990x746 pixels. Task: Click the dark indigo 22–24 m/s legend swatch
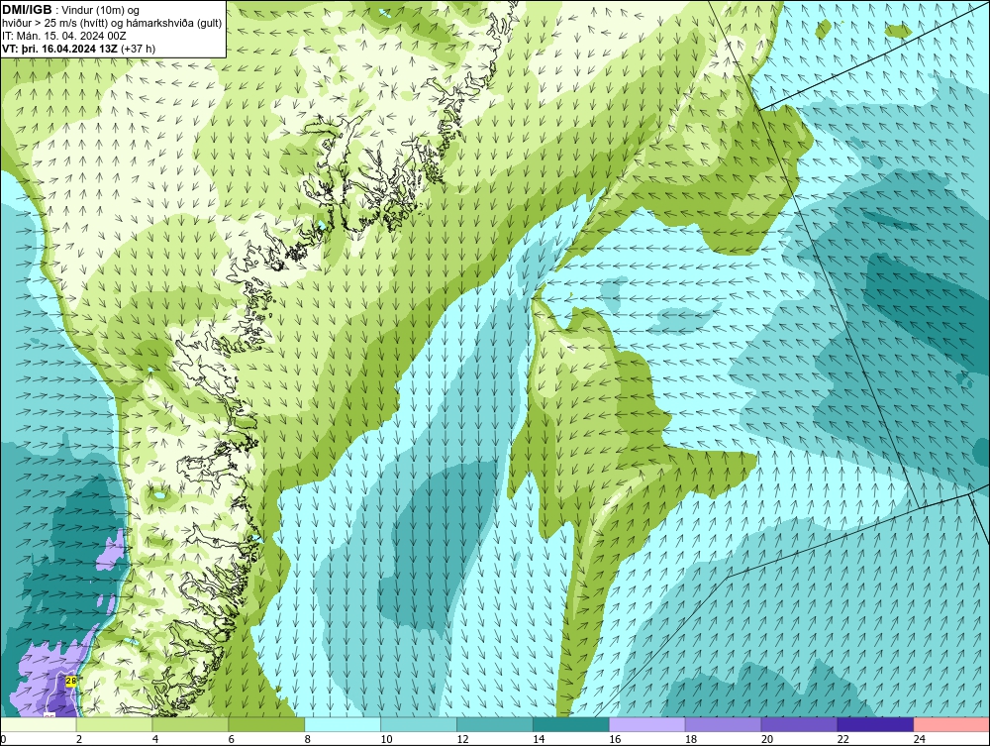(x=875, y=724)
